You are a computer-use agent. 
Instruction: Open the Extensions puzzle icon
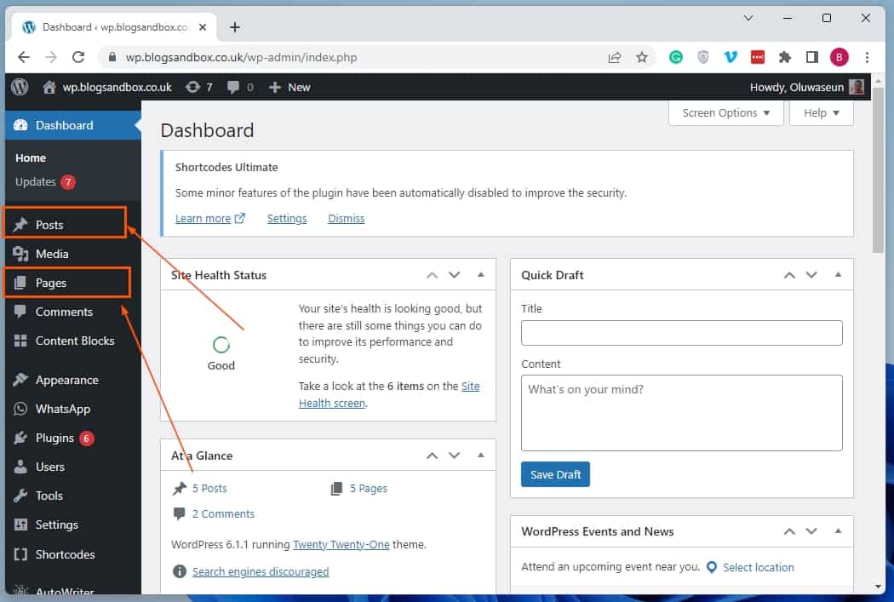(785, 57)
